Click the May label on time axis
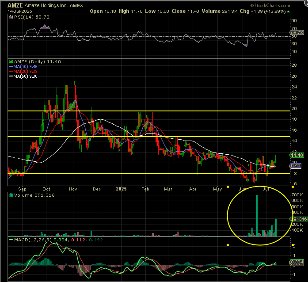 point(217,189)
